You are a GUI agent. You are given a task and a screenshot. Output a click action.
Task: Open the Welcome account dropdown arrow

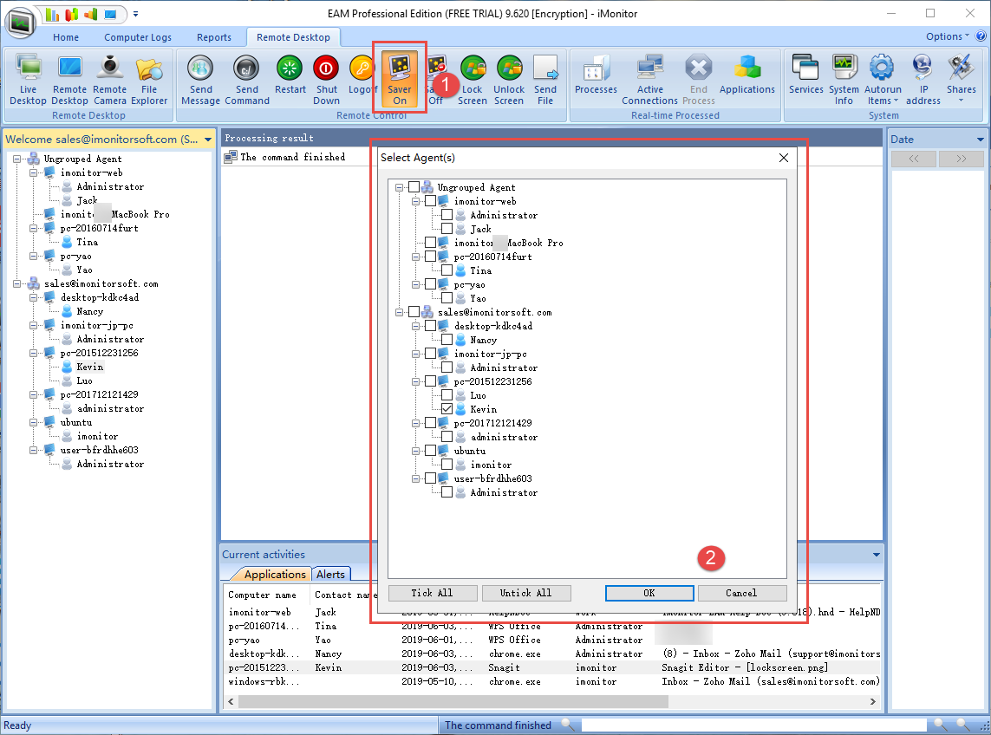(x=208, y=140)
